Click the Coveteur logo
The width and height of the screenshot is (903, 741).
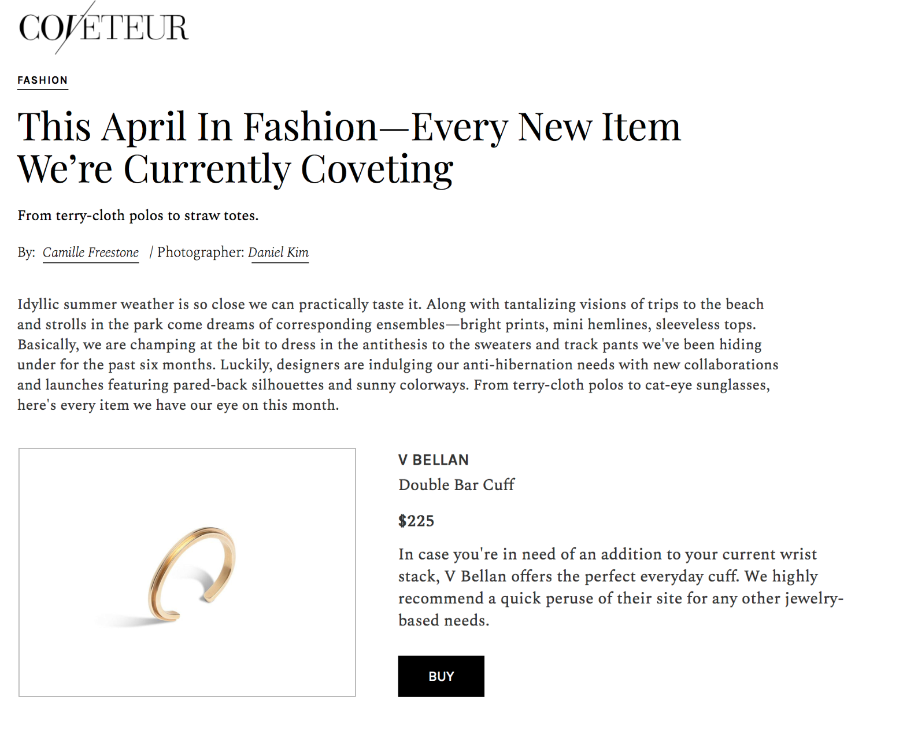pyautogui.click(x=103, y=28)
